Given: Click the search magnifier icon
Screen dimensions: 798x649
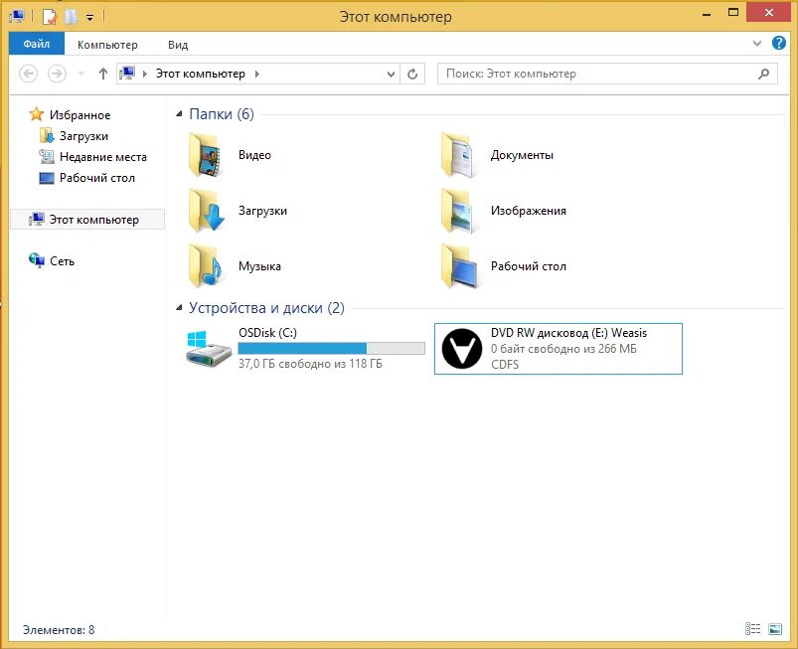Looking at the screenshot, I should [x=763, y=74].
